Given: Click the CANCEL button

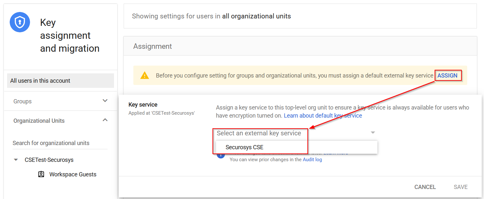Looking at the screenshot, I should point(425,187).
